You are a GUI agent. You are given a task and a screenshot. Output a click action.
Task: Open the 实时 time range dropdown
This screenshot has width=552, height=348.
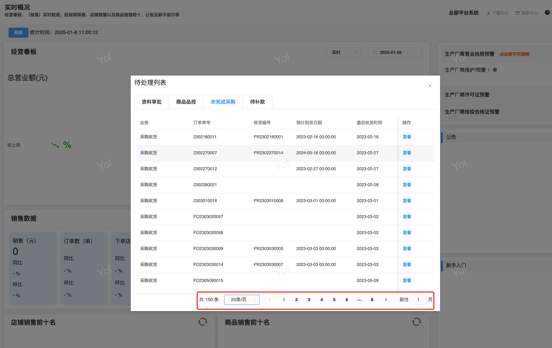[343, 53]
